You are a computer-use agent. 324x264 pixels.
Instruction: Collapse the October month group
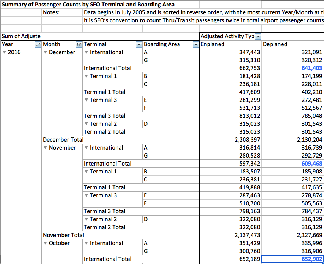click(x=45, y=244)
